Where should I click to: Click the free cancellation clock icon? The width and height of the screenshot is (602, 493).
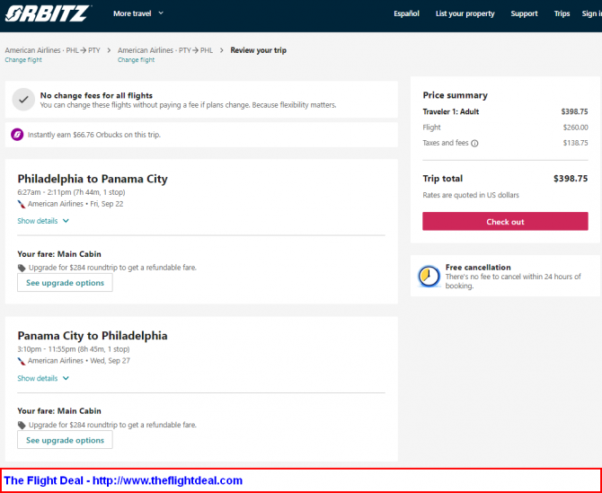(x=429, y=276)
